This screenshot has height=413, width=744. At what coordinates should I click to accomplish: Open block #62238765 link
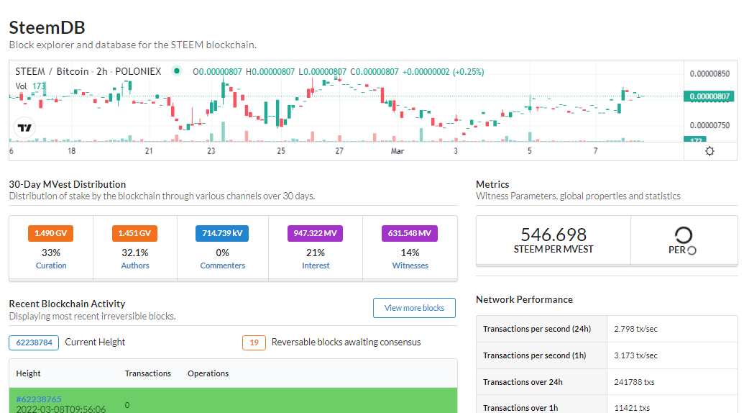(x=39, y=399)
